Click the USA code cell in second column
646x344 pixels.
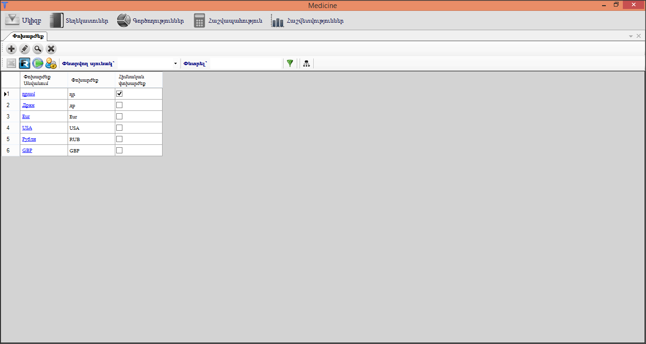click(92, 128)
